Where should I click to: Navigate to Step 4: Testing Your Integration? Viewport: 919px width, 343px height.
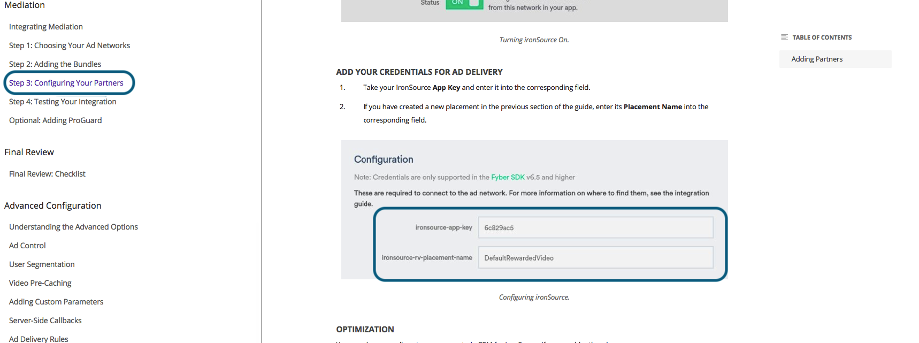click(x=63, y=102)
